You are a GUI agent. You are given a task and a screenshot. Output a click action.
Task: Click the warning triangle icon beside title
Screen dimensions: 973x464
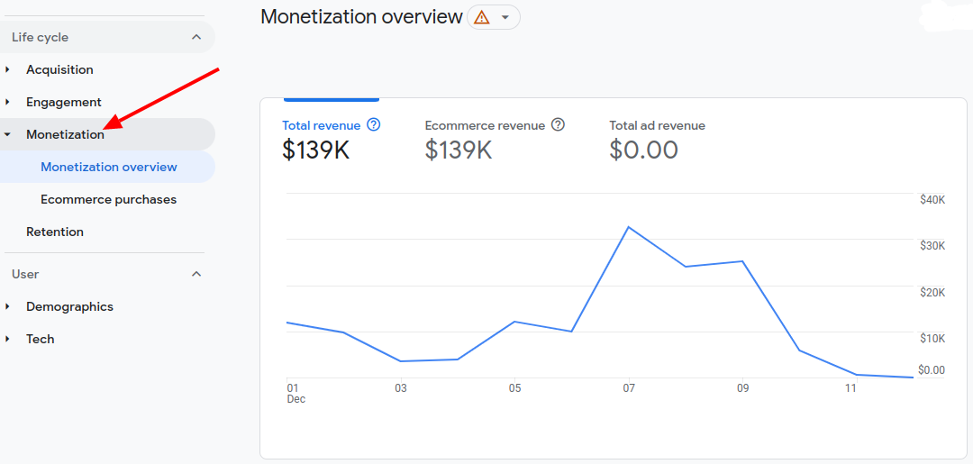482,17
